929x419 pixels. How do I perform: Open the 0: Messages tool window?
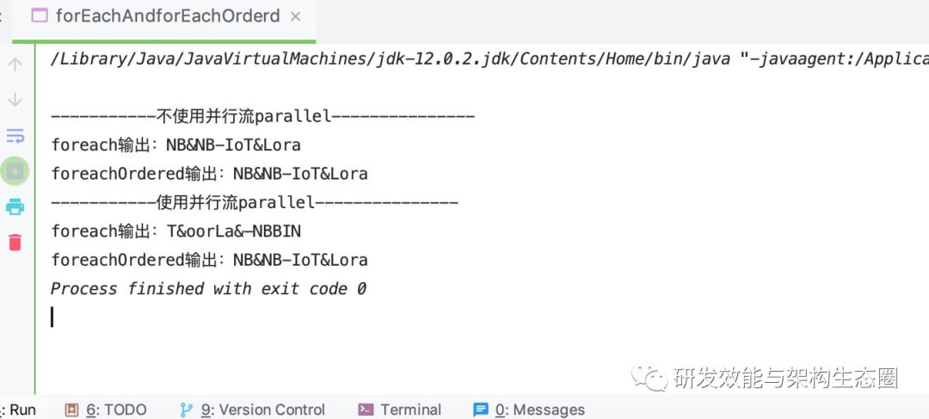tap(529, 410)
